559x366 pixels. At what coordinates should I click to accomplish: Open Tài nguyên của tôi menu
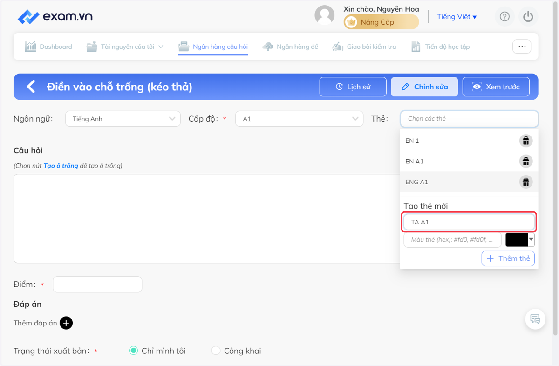coord(125,47)
